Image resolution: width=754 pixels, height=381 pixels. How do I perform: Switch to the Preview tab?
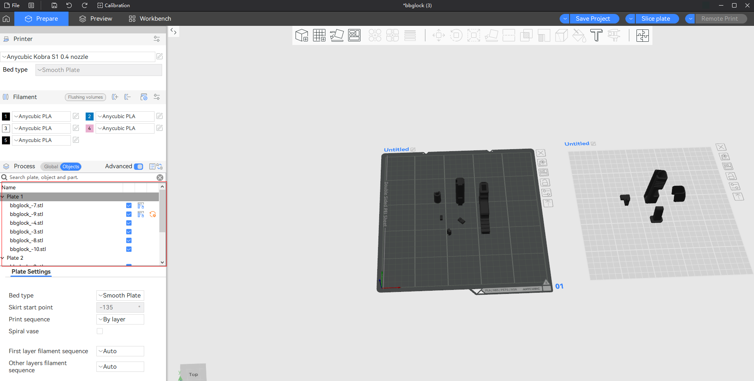point(96,19)
